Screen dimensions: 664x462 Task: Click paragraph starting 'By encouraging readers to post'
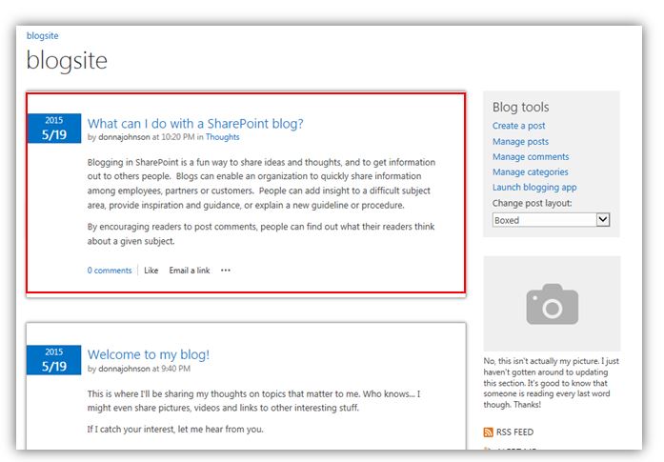tap(261, 233)
